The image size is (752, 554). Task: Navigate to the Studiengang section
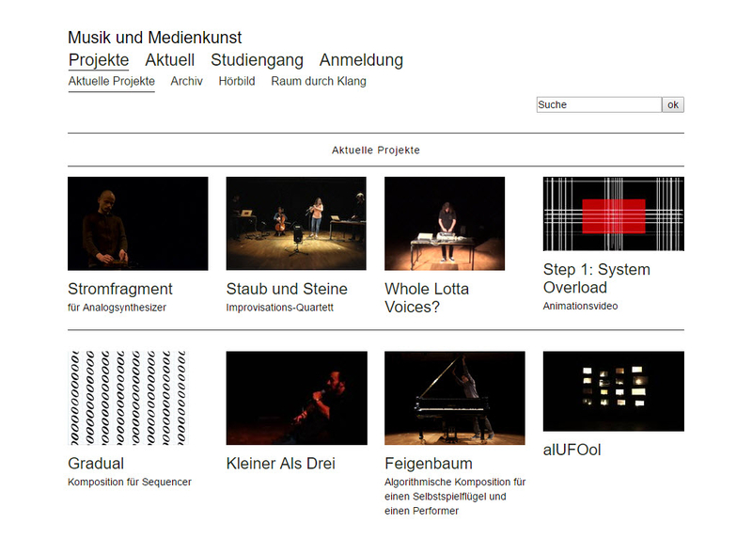click(x=257, y=60)
